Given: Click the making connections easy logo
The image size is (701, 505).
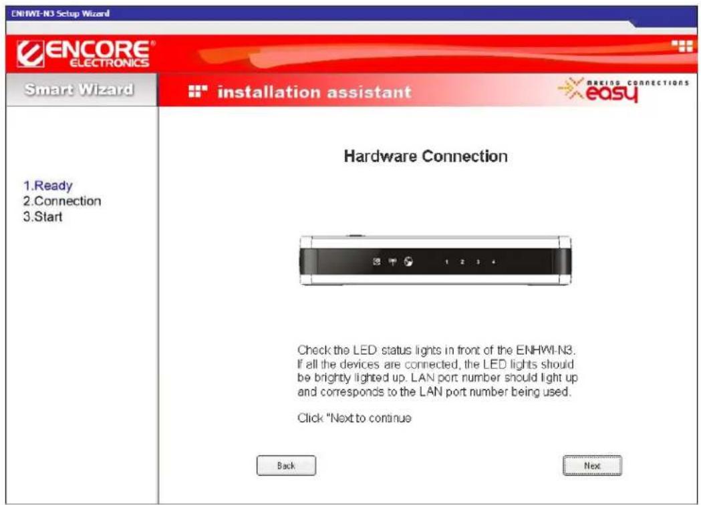Looking at the screenshot, I should pos(623,90).
